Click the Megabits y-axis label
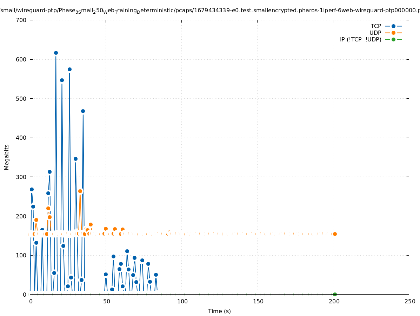The image size is (420, 316). [x=7, y=157]
